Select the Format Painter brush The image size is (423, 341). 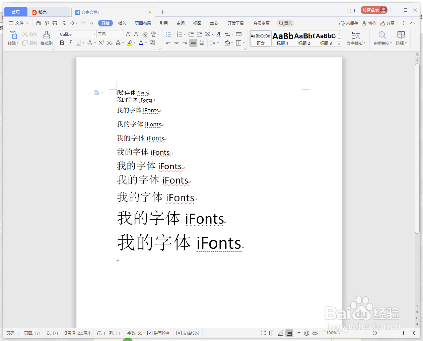point(47,35)
